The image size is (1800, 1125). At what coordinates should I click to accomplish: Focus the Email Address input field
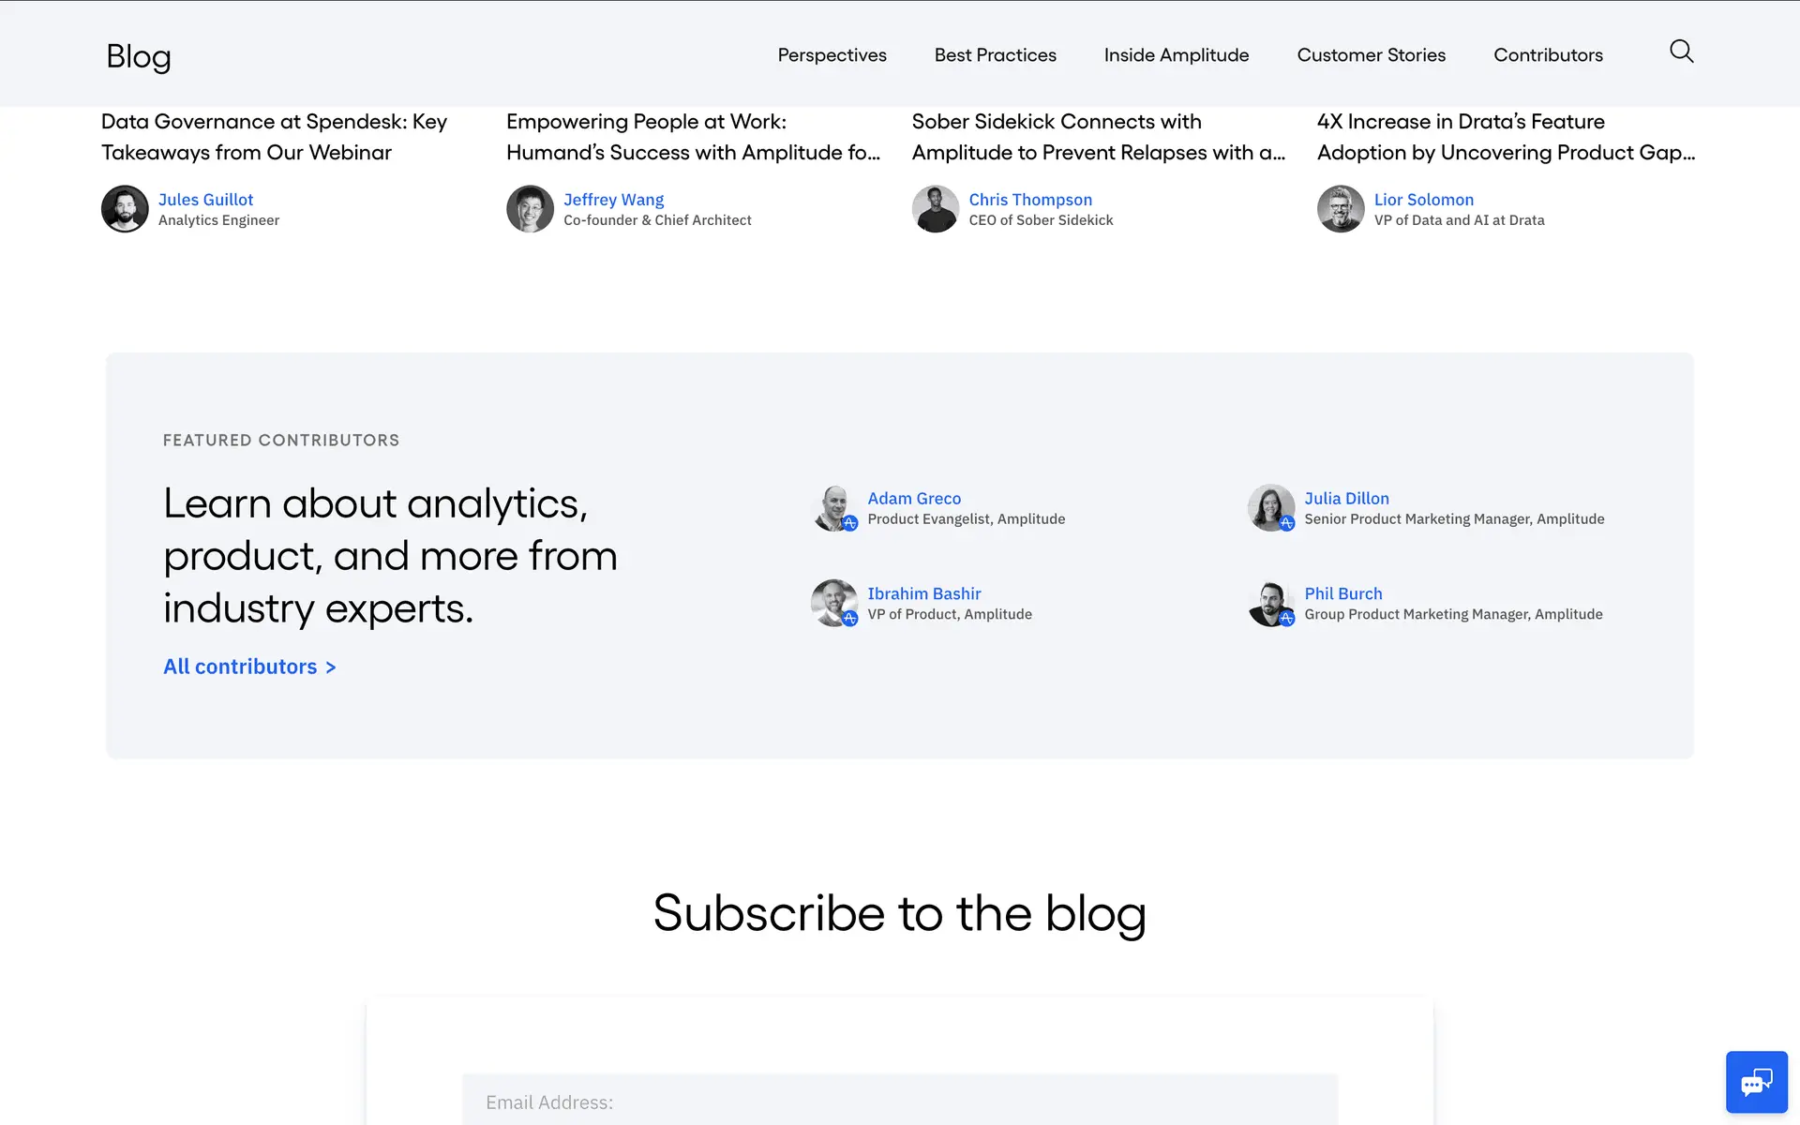(x=899, y=1102)
